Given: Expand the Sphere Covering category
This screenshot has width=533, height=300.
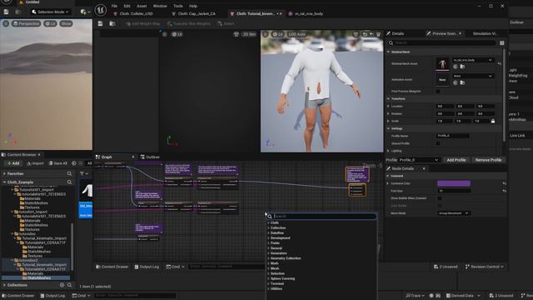Looking at the screenshot, I should coord(268,278).
